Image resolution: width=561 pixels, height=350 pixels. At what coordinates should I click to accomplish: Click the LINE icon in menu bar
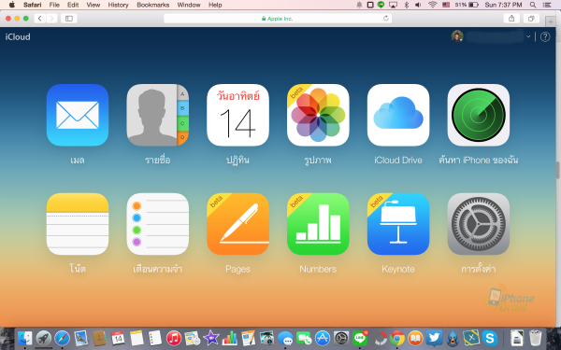coord(381,5)
